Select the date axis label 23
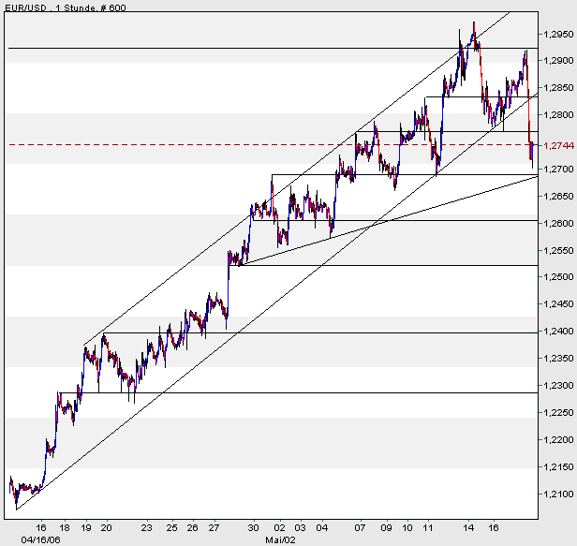This screenshot has height=546, width=577. (x=146, y=528)
